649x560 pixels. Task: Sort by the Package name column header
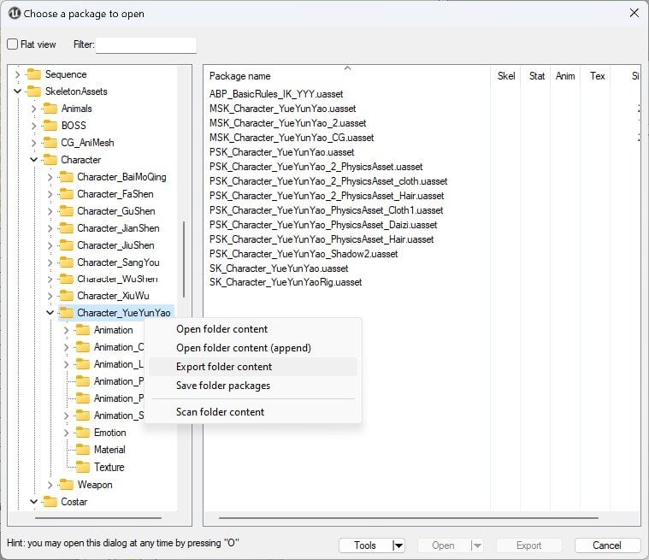(347, 76)
